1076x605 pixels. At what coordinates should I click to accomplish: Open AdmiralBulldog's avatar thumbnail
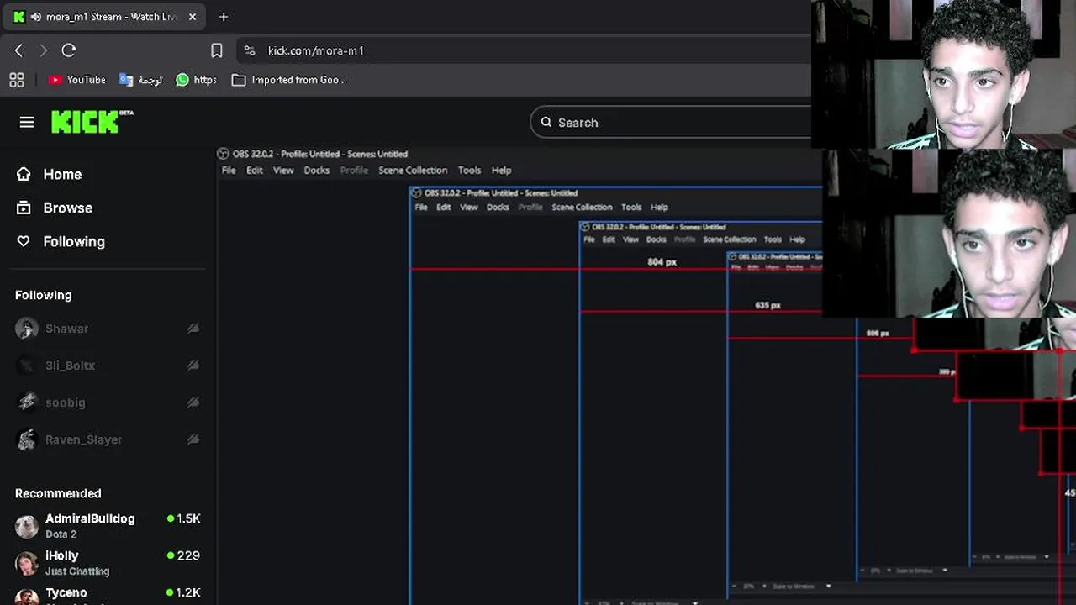(x=27, y=527)
